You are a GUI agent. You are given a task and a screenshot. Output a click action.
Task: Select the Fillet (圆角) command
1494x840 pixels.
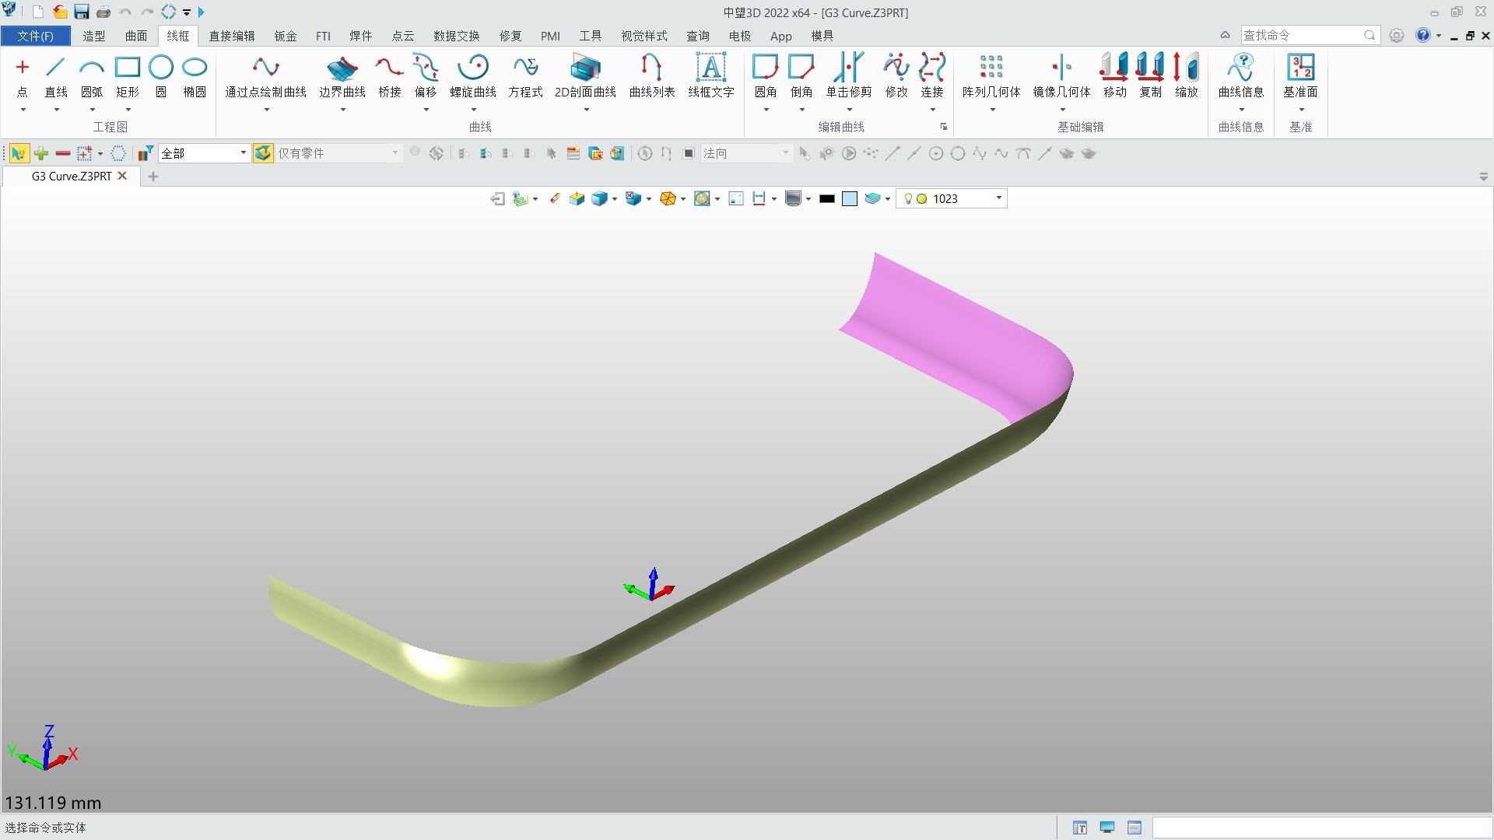766,75
